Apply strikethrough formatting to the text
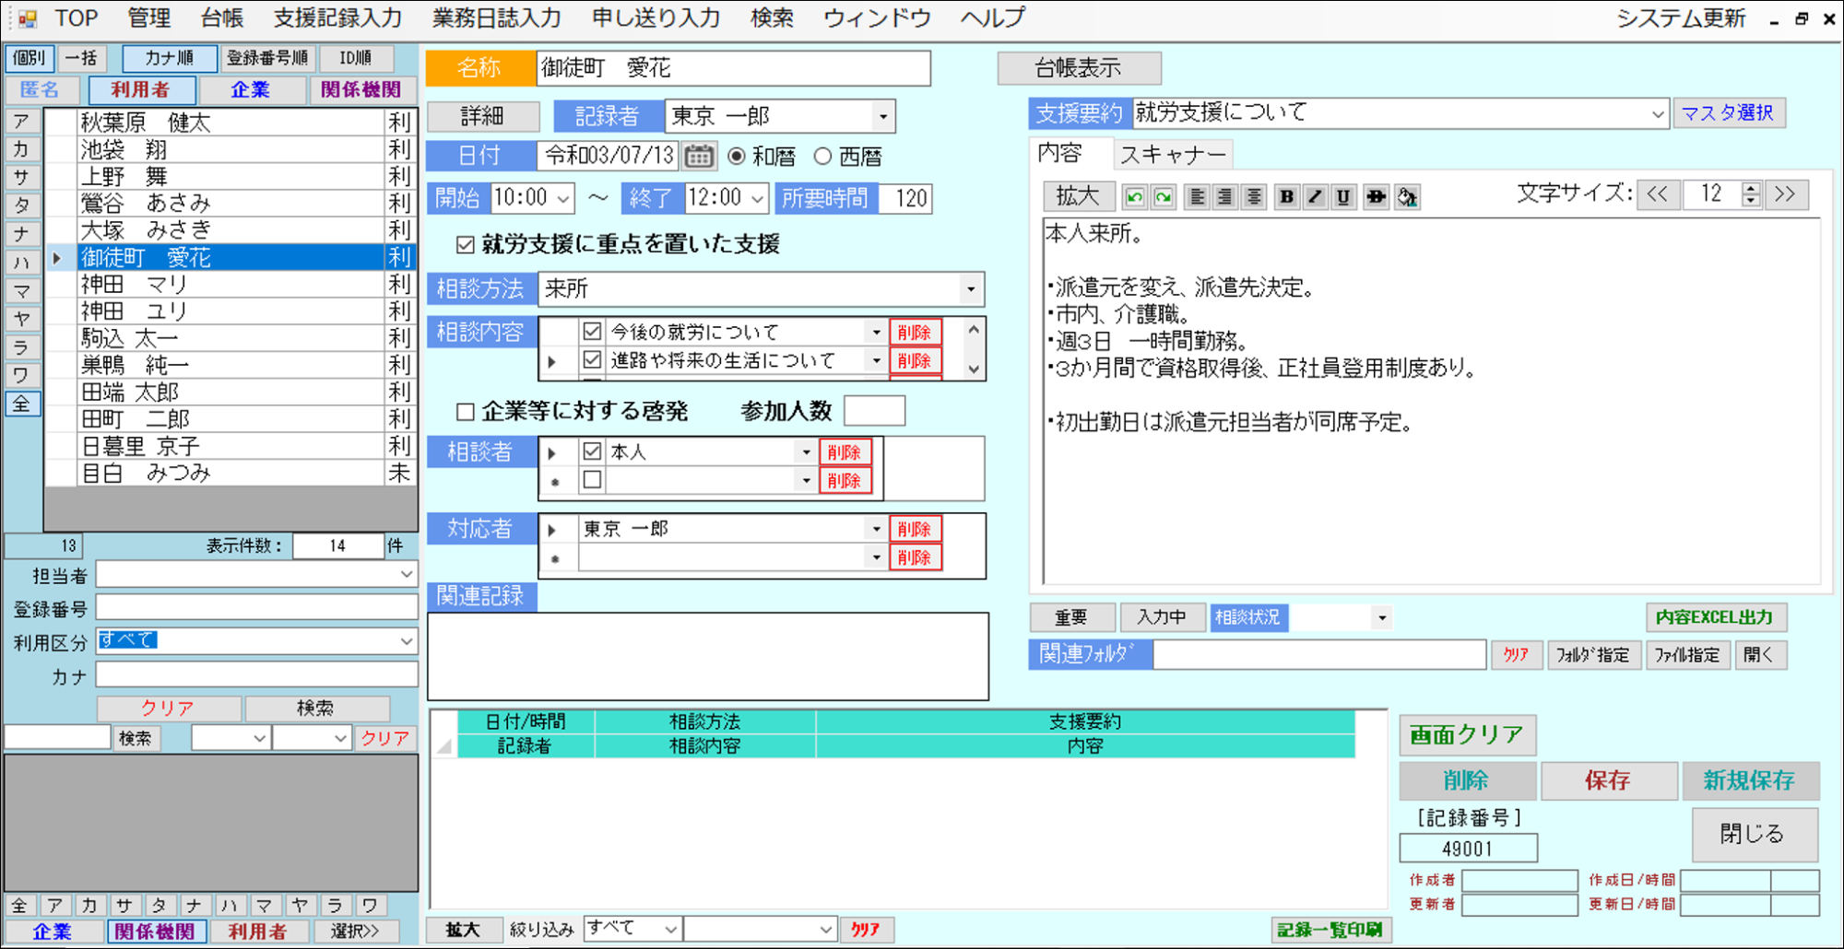This screenshot has width=1844, height=949. (x=1377, y=196)
